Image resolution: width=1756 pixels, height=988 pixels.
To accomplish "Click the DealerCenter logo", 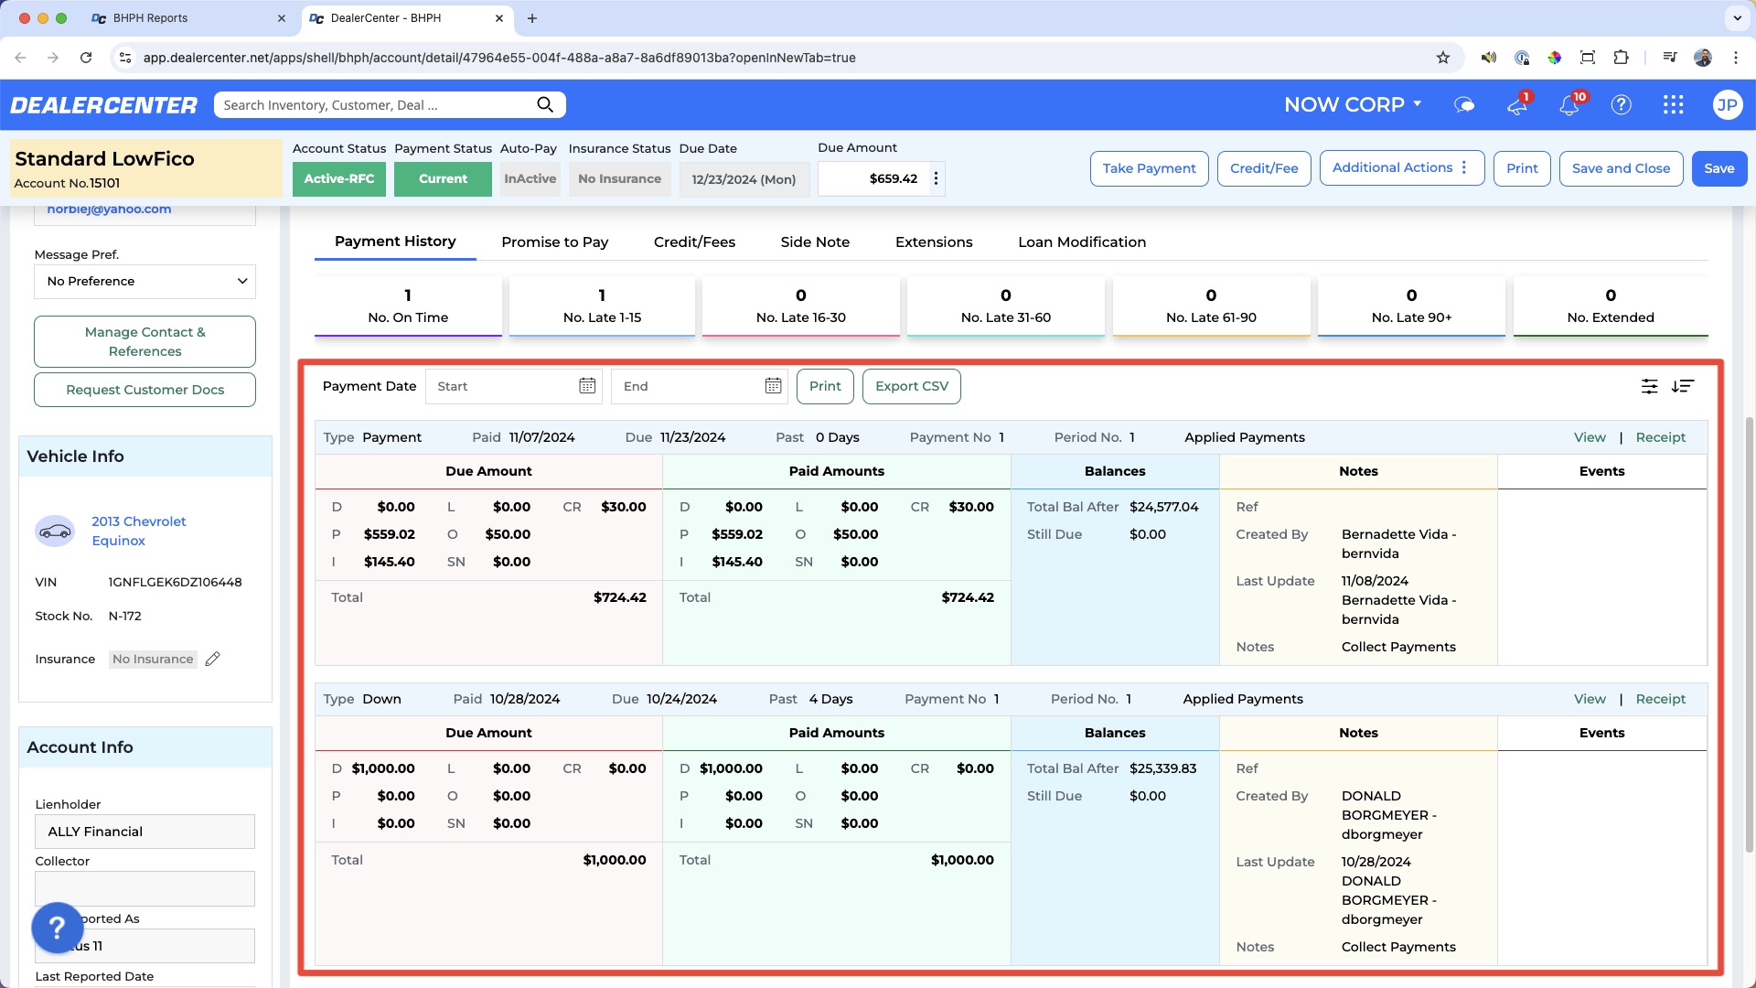I will pyautogui.click(x=103, y=105).
